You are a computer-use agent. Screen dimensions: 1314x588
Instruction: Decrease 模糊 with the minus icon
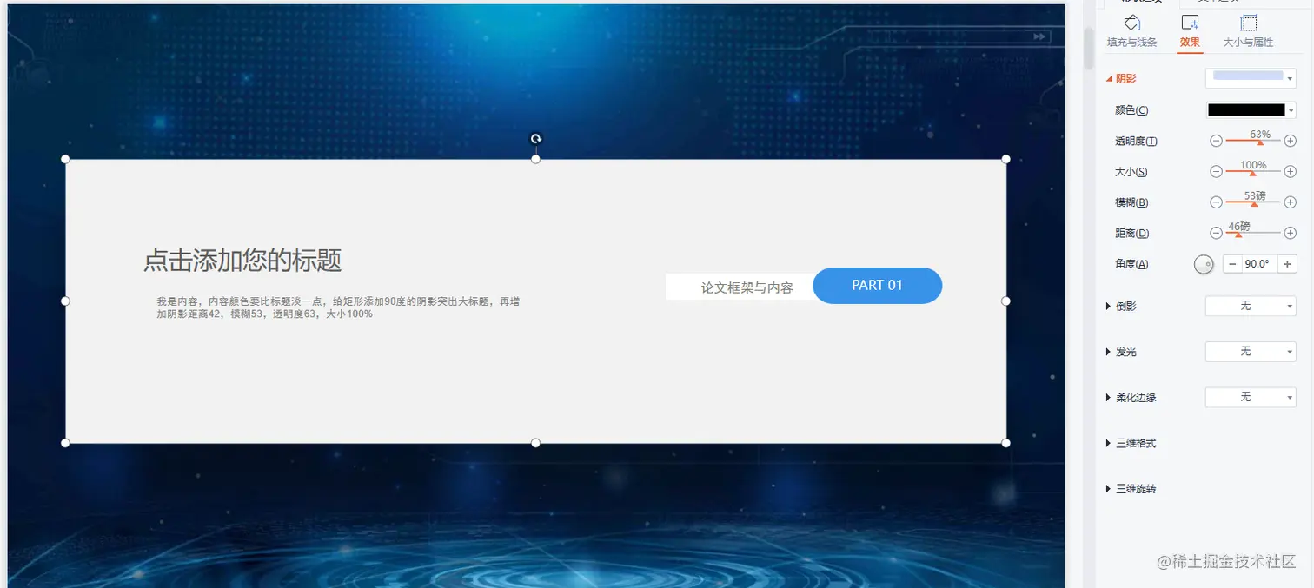pos(1216,202)
